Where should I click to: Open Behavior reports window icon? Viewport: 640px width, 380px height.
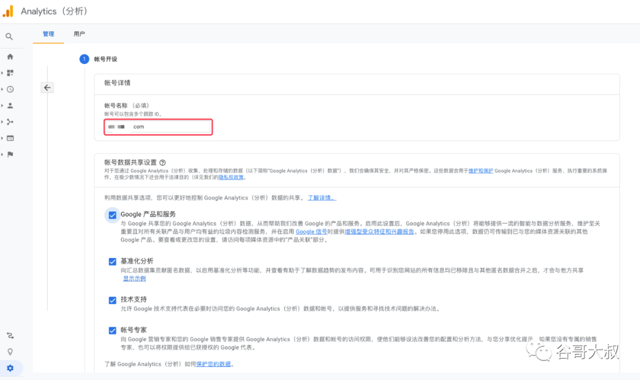10,138
